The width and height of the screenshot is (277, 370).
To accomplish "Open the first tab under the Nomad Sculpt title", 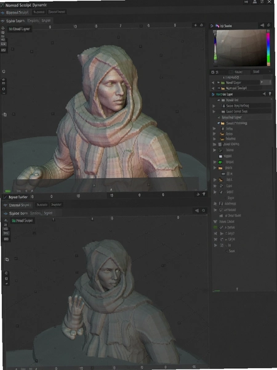I will [x=17, y=12].
